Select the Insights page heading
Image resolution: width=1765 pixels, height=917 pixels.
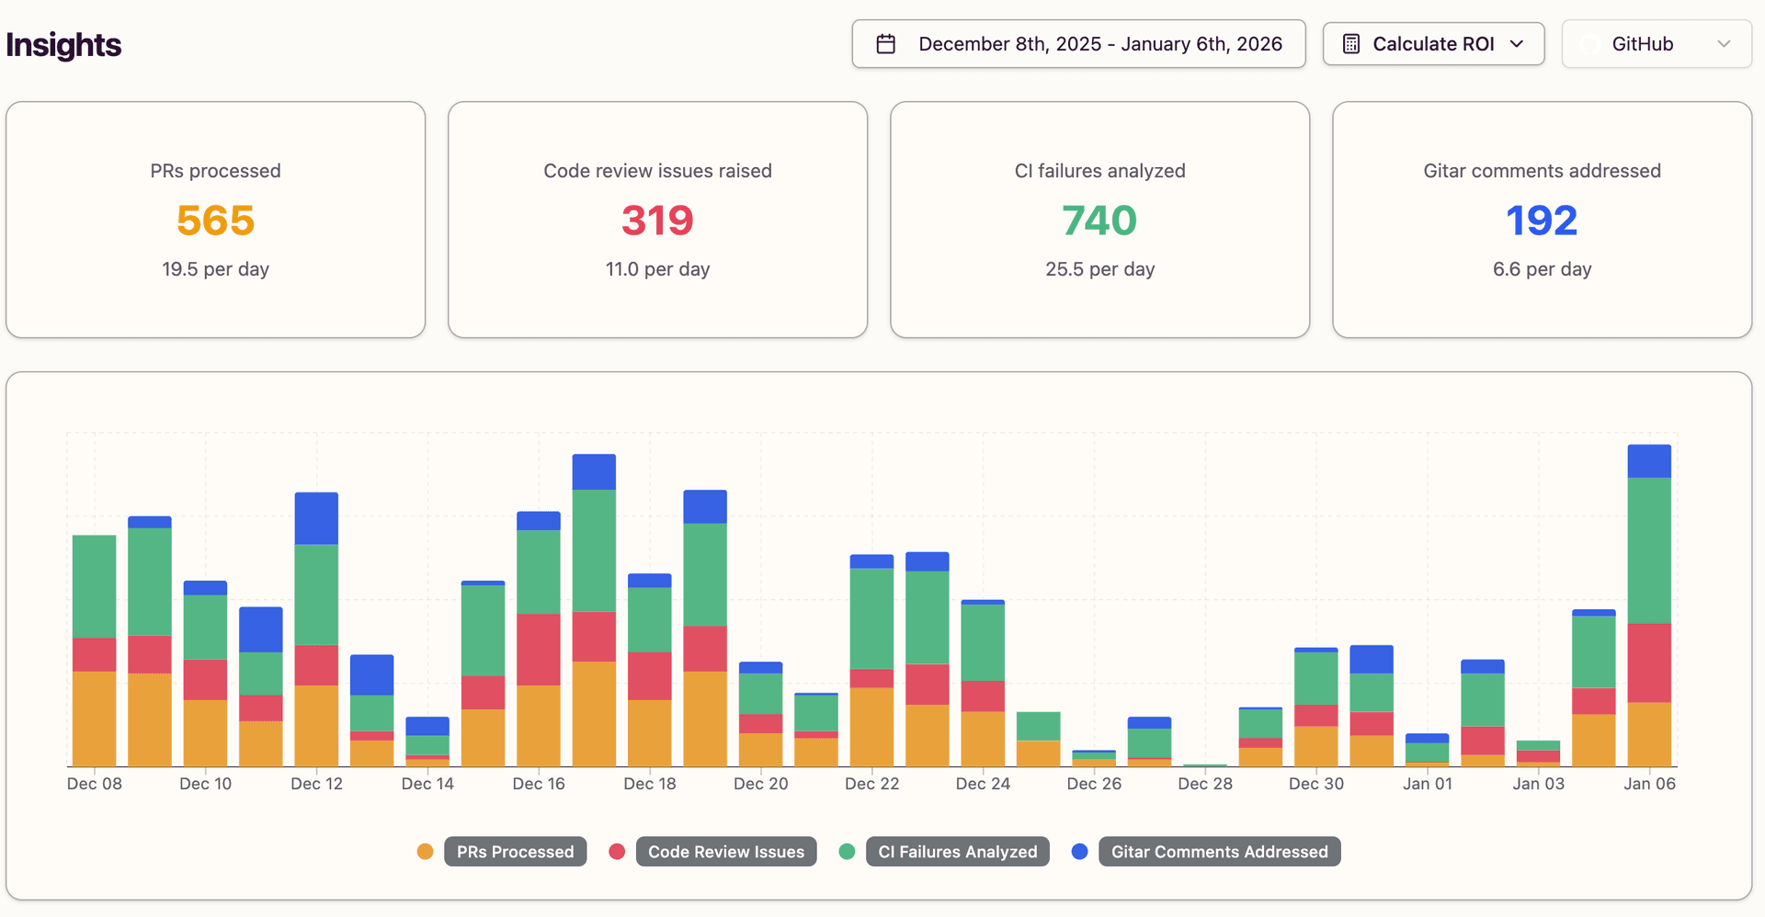pyautogui.click(x=63, y=44)
